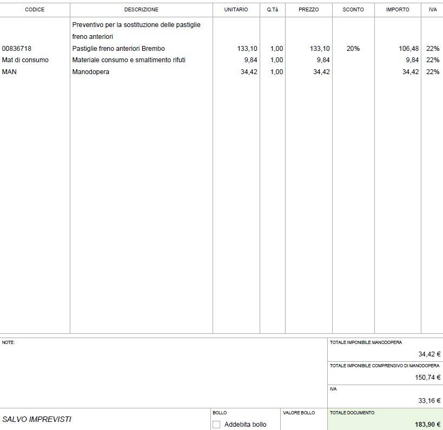Select product code 00836718

point(17,49)
